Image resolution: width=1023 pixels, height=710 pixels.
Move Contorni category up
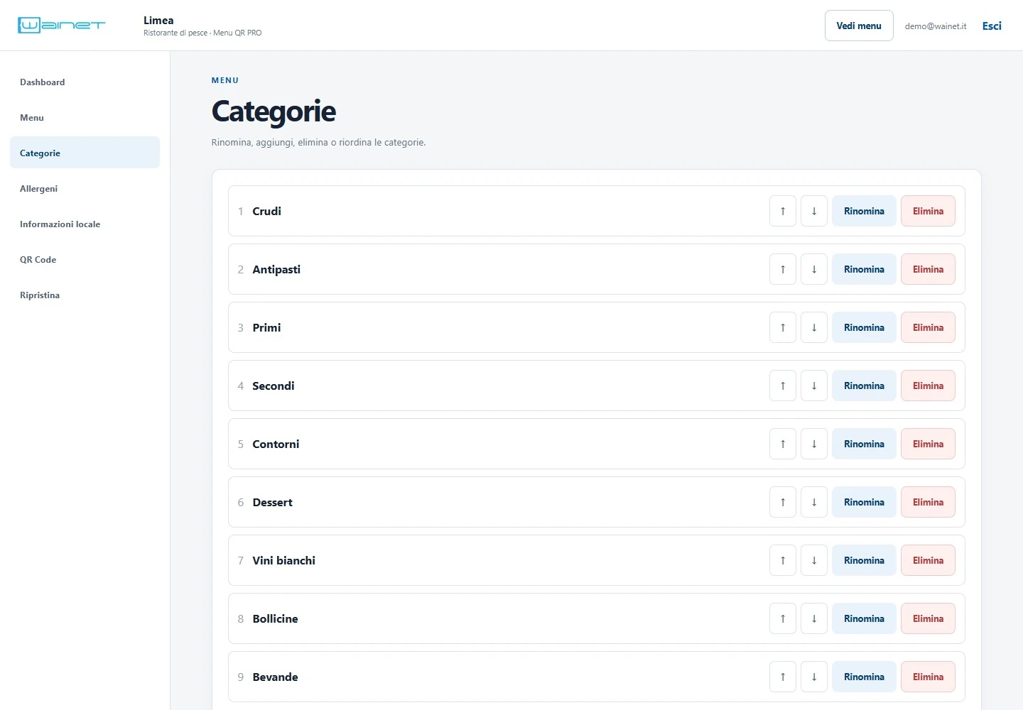tap(783, 444)
